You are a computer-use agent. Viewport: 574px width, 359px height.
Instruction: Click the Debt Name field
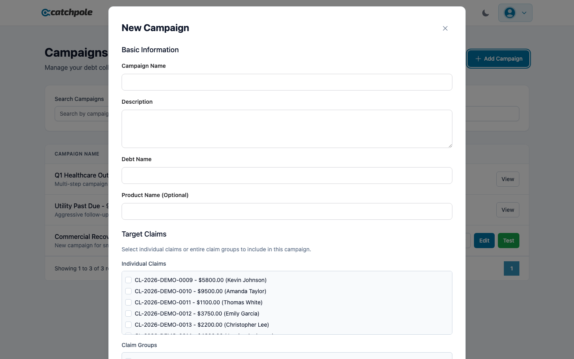[287, 176]
